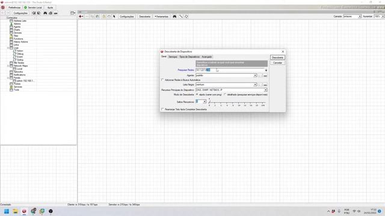Screen dimensions: 385x216
Task: Click the binoculars search icon in the left toolbar
Action: coord(45,13)
